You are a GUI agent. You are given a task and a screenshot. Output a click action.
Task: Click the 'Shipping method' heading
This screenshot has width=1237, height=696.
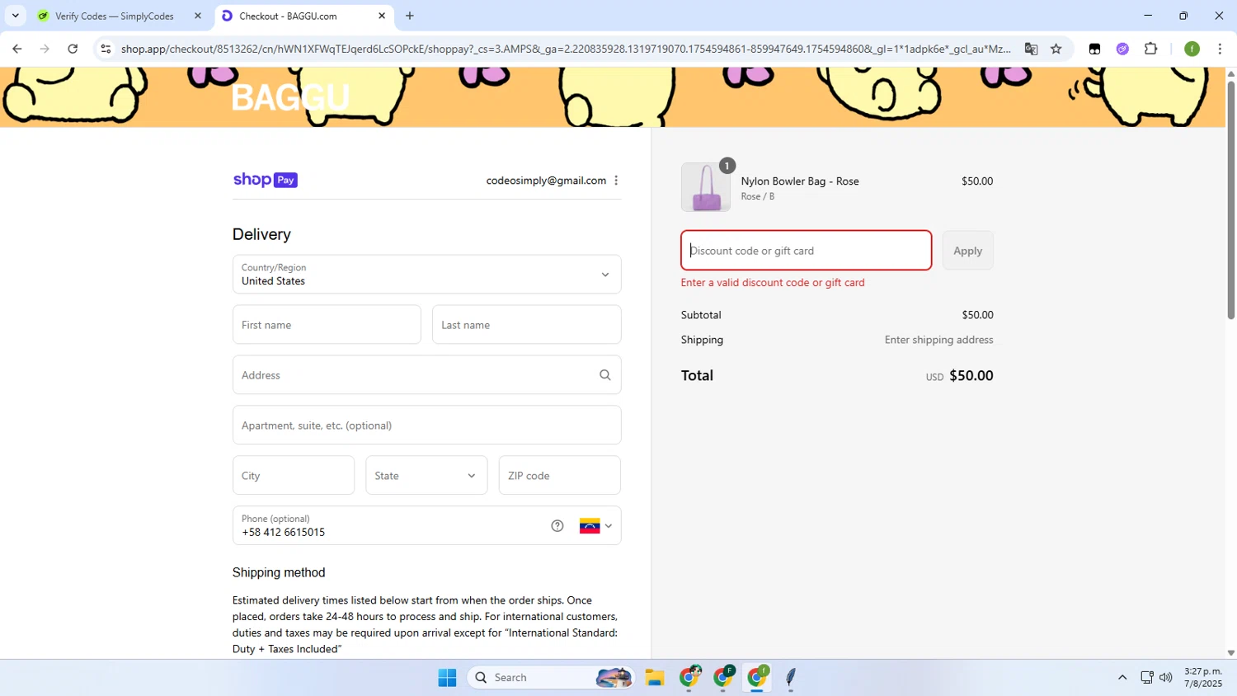(x=279, y=573)
